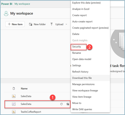The image size is (125, 115).
Task: Open the TeaVsCoffeeReport item
Action: tap(31, 112)
